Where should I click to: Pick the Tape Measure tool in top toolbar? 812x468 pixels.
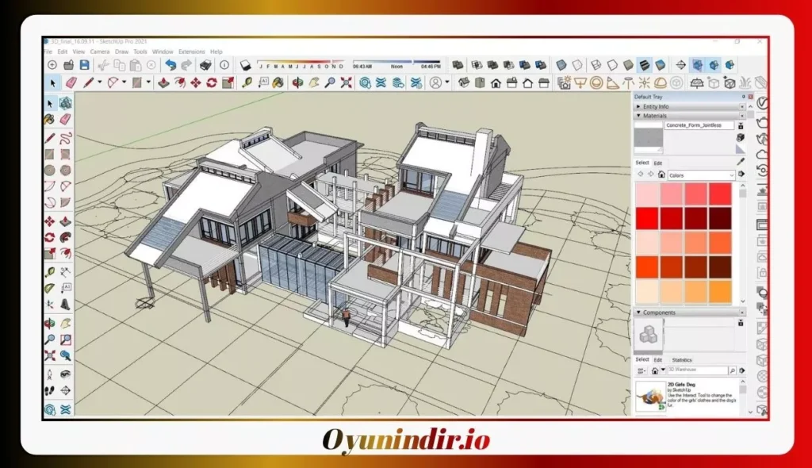247,83
